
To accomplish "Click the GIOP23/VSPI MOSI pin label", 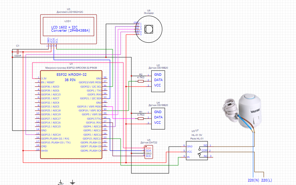I will [90, 82].
